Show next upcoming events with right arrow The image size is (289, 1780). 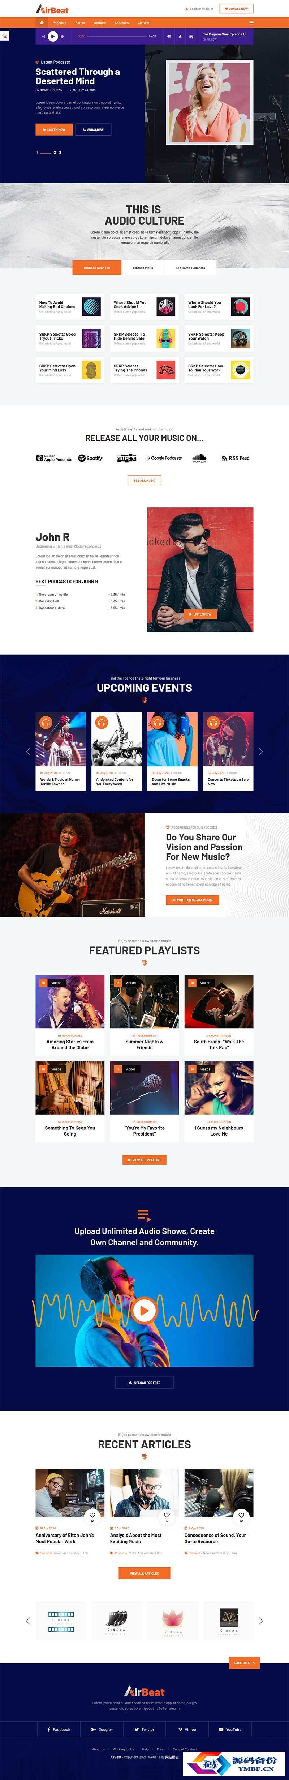(x=261, y=751)
